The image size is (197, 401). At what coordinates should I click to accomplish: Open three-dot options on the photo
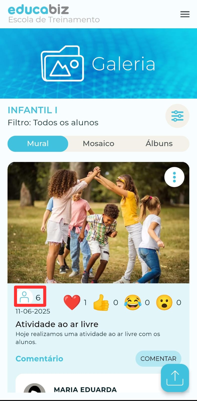[174, 177]
